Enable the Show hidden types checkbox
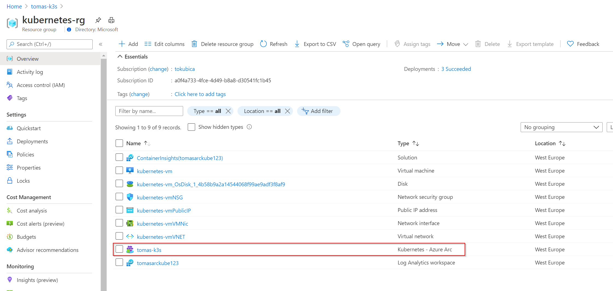The image size is (613, 291). [191, 127]
